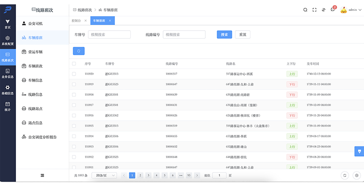364x186 pixels.
Task: Go to the previous page arrow
Action: click(124, 175)
